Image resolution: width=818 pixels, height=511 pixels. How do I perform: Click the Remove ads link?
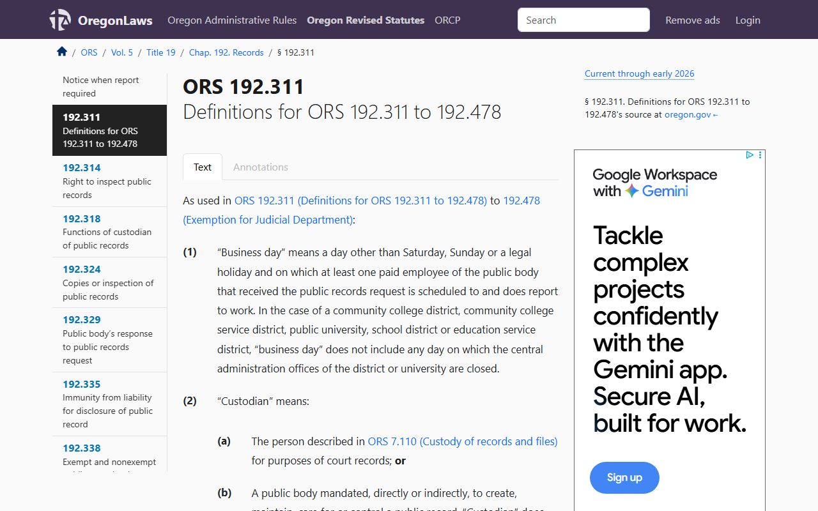point(693,20)
